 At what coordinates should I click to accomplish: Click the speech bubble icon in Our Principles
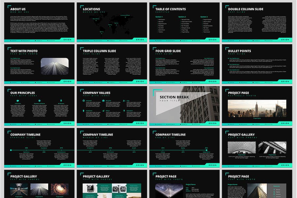pos(17,101)
